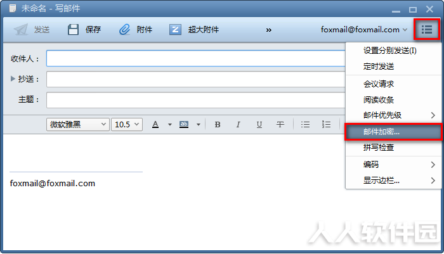
Task: Click the 收件人 label button
Action: click(25, 59)
